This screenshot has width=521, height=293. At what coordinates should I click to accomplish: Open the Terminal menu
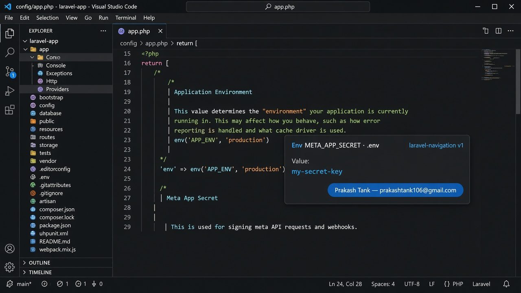point(126,18)
